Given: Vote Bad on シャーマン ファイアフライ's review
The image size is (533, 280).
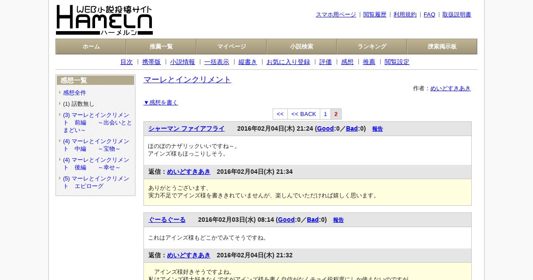Looking at the screenshot, I should coord(352,129).
